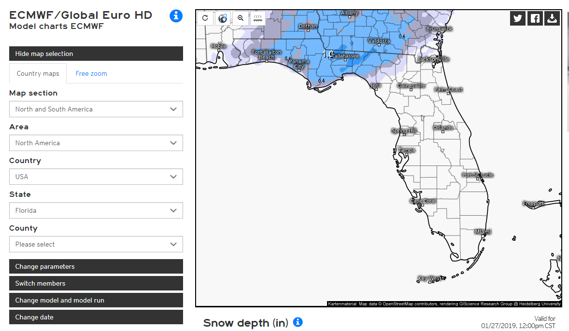
Task: Click the Cape Coral label on map
Action: [423, 201]
